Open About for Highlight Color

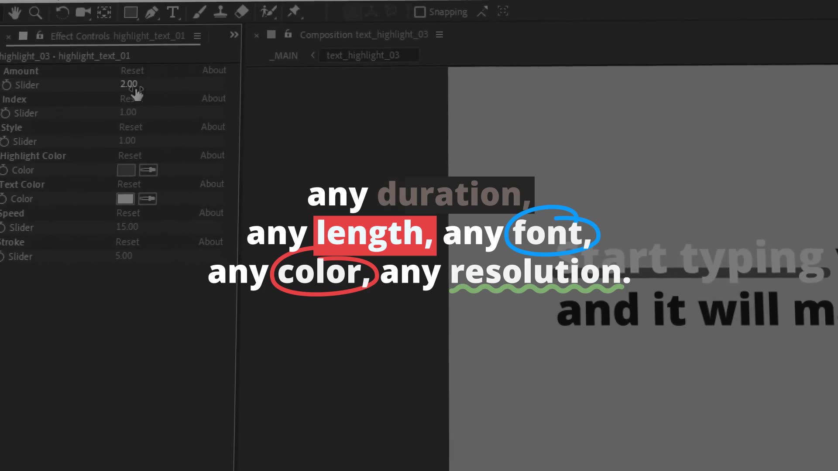(x=213, y=155)
